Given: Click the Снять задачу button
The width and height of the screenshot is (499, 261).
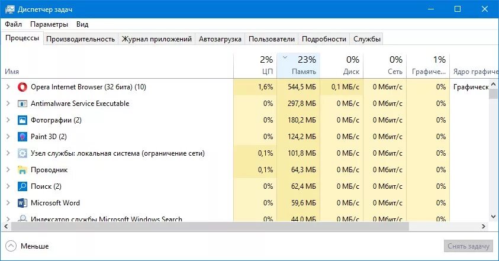Looking at the screenshot, I should (468, 246).
